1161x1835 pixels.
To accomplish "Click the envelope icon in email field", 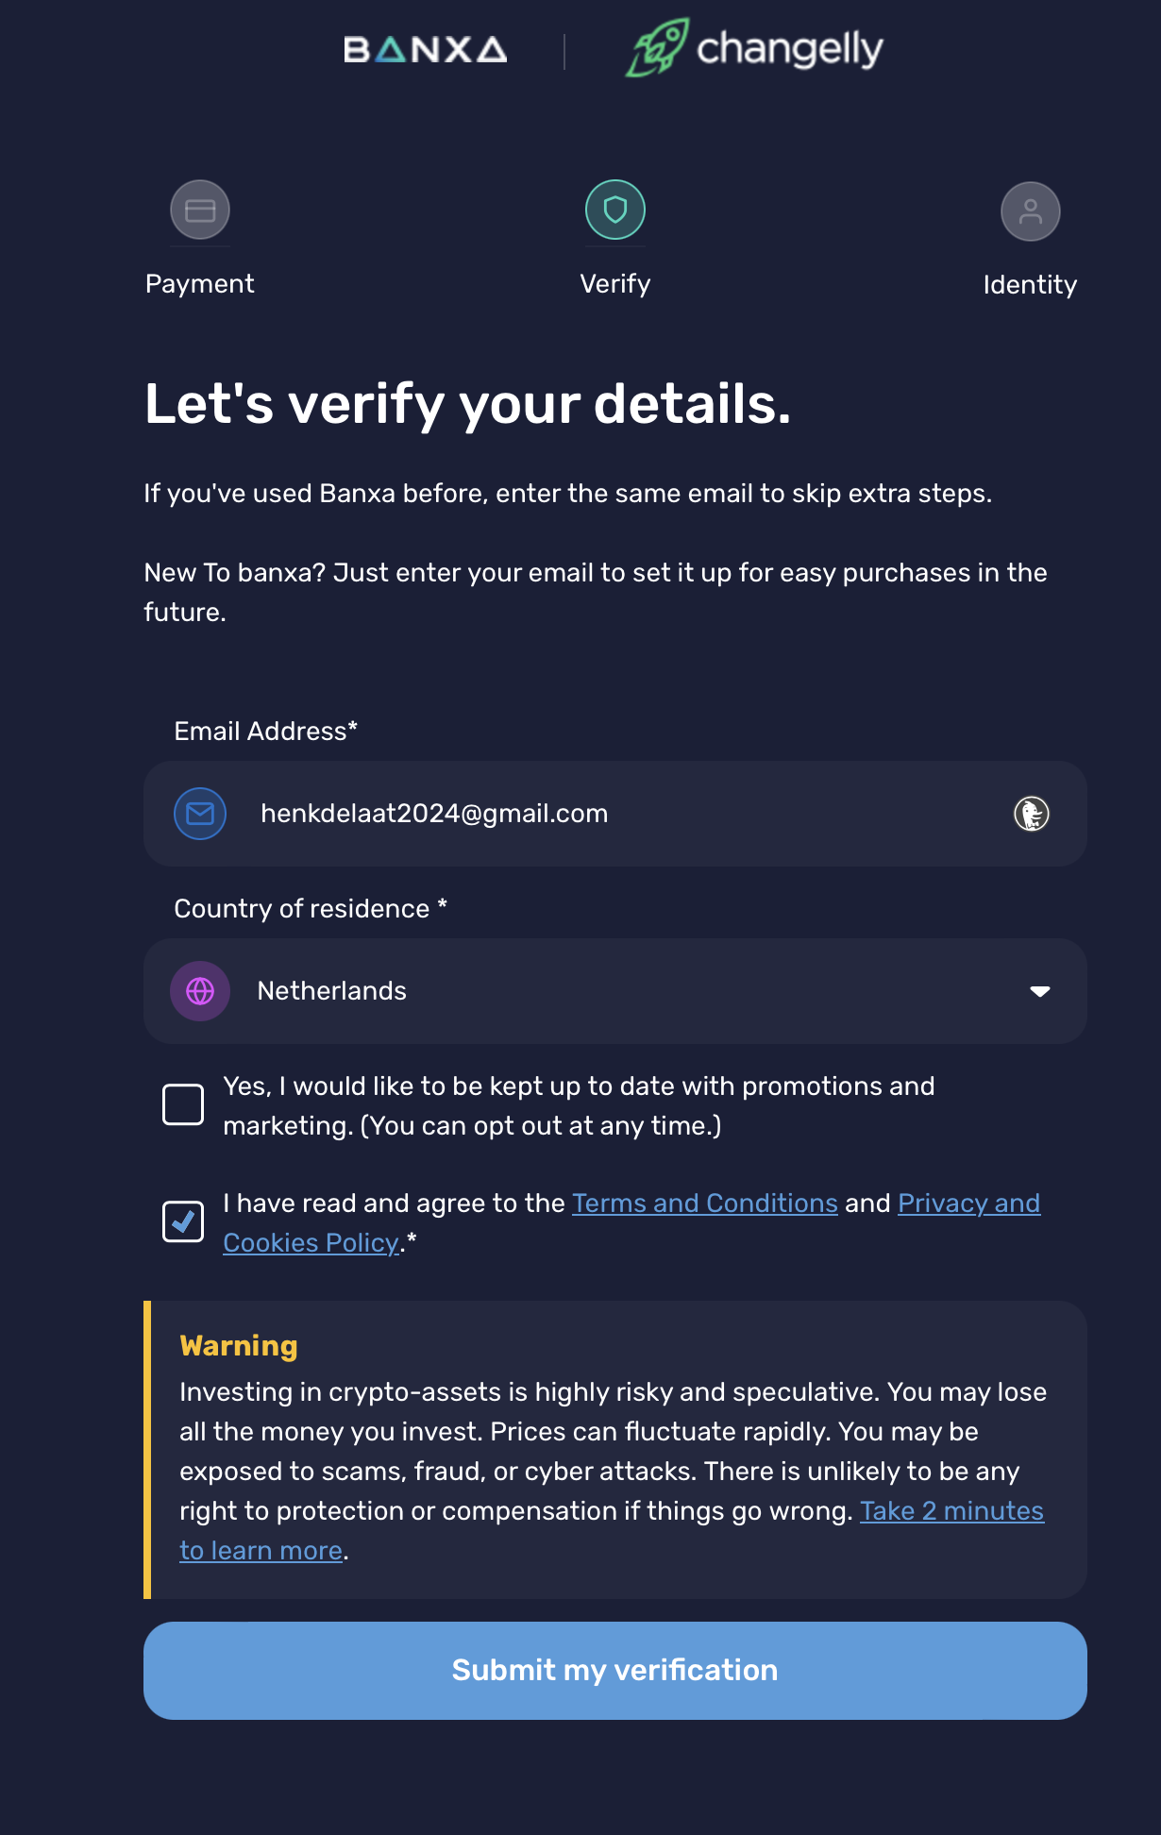I will pyautogui.click(x=200, y=814).
